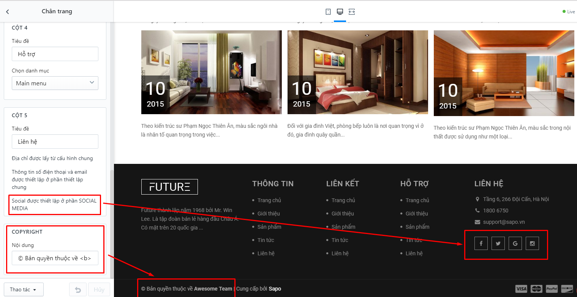Click the PayPal payment icon
The width and height of the screenshot is (577, 297).
pyautogui.click(x=552, y=289)
